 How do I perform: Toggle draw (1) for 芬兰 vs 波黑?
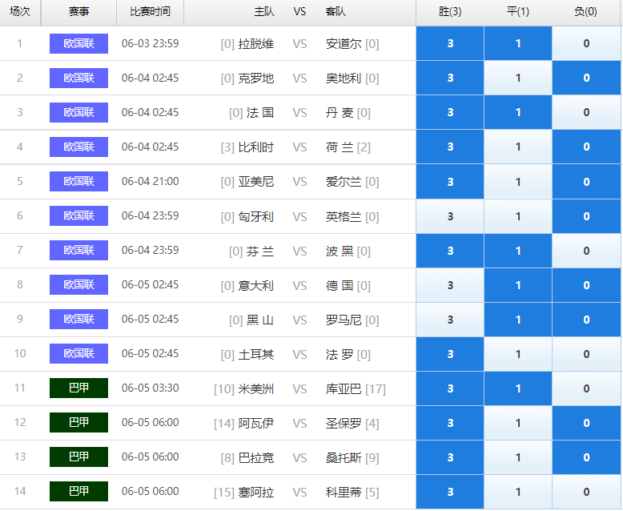[x=518, y=251]
